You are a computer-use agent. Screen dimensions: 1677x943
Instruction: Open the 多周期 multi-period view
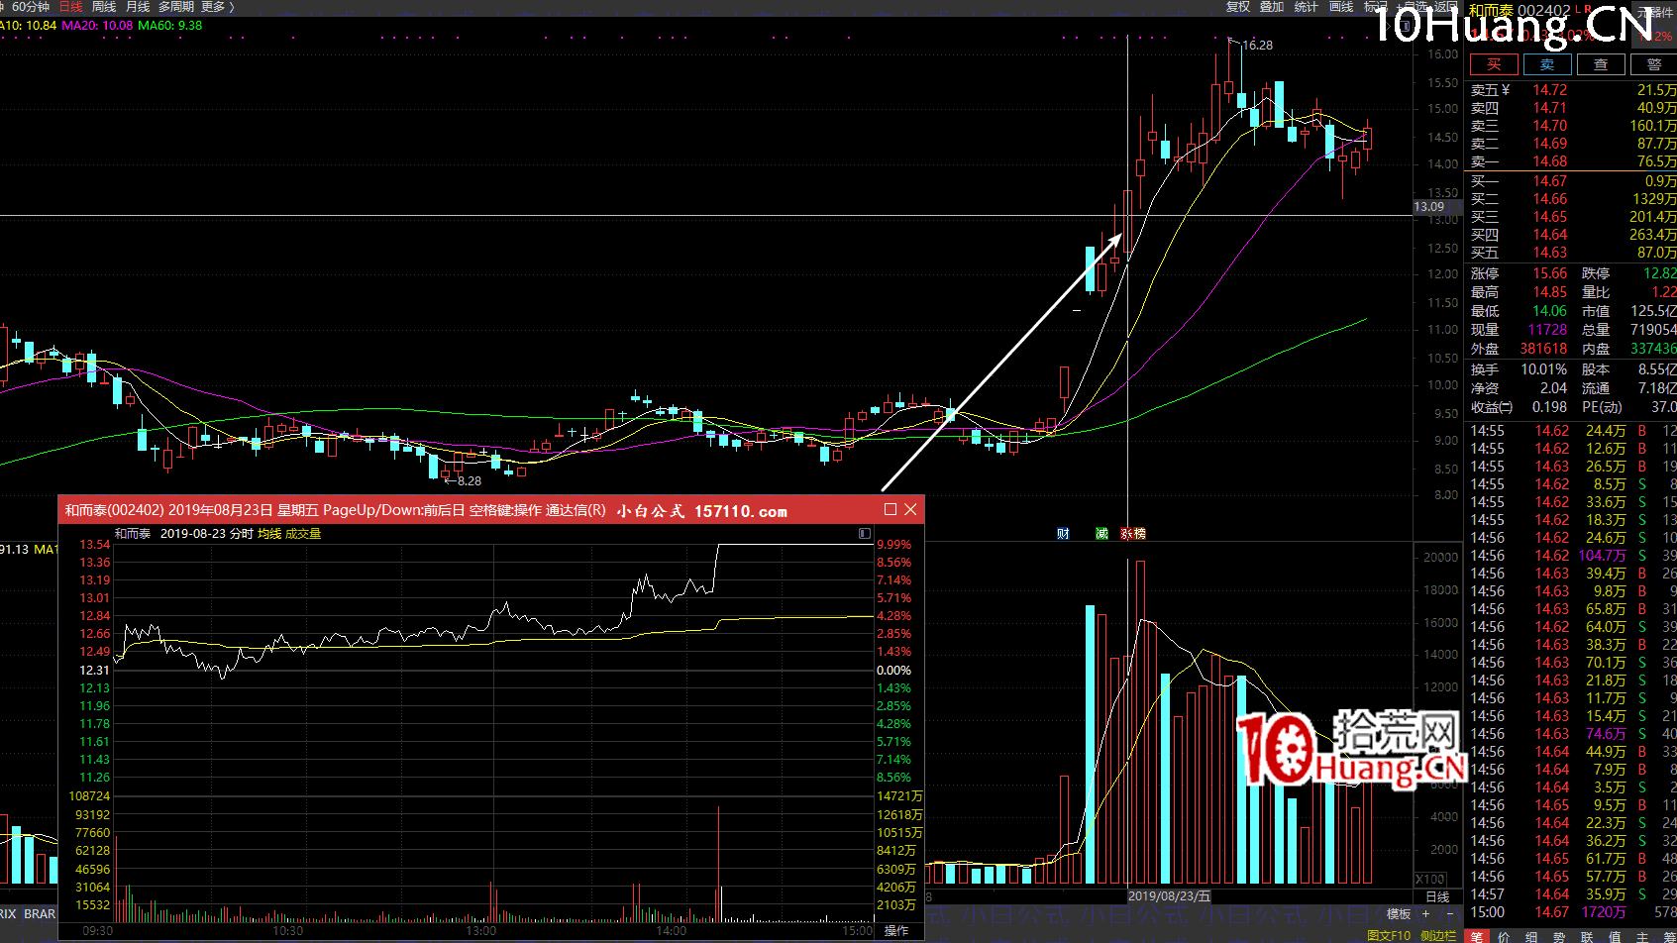pyautogui.click(x=177, y=7)
